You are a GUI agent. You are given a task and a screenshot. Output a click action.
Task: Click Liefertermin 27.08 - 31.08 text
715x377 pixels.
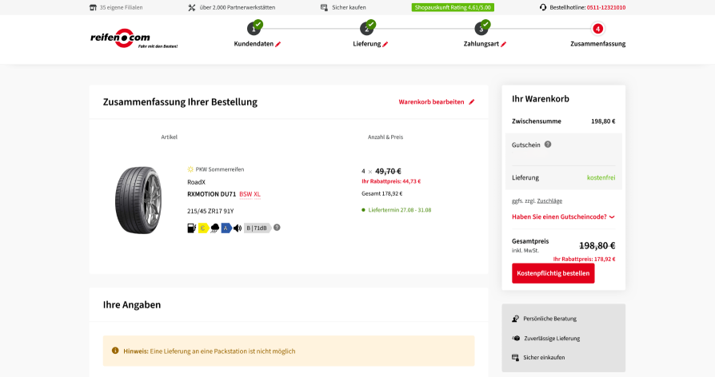click(x=399, y=210)
